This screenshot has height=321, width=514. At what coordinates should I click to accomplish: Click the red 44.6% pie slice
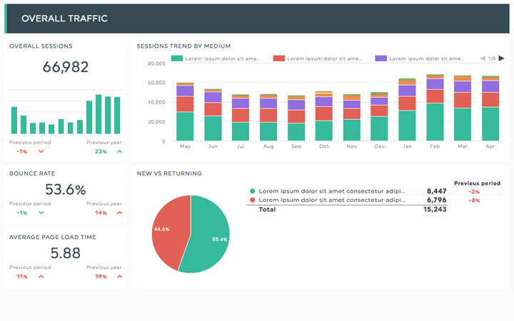pyautogui.click(x=168, y=228)
